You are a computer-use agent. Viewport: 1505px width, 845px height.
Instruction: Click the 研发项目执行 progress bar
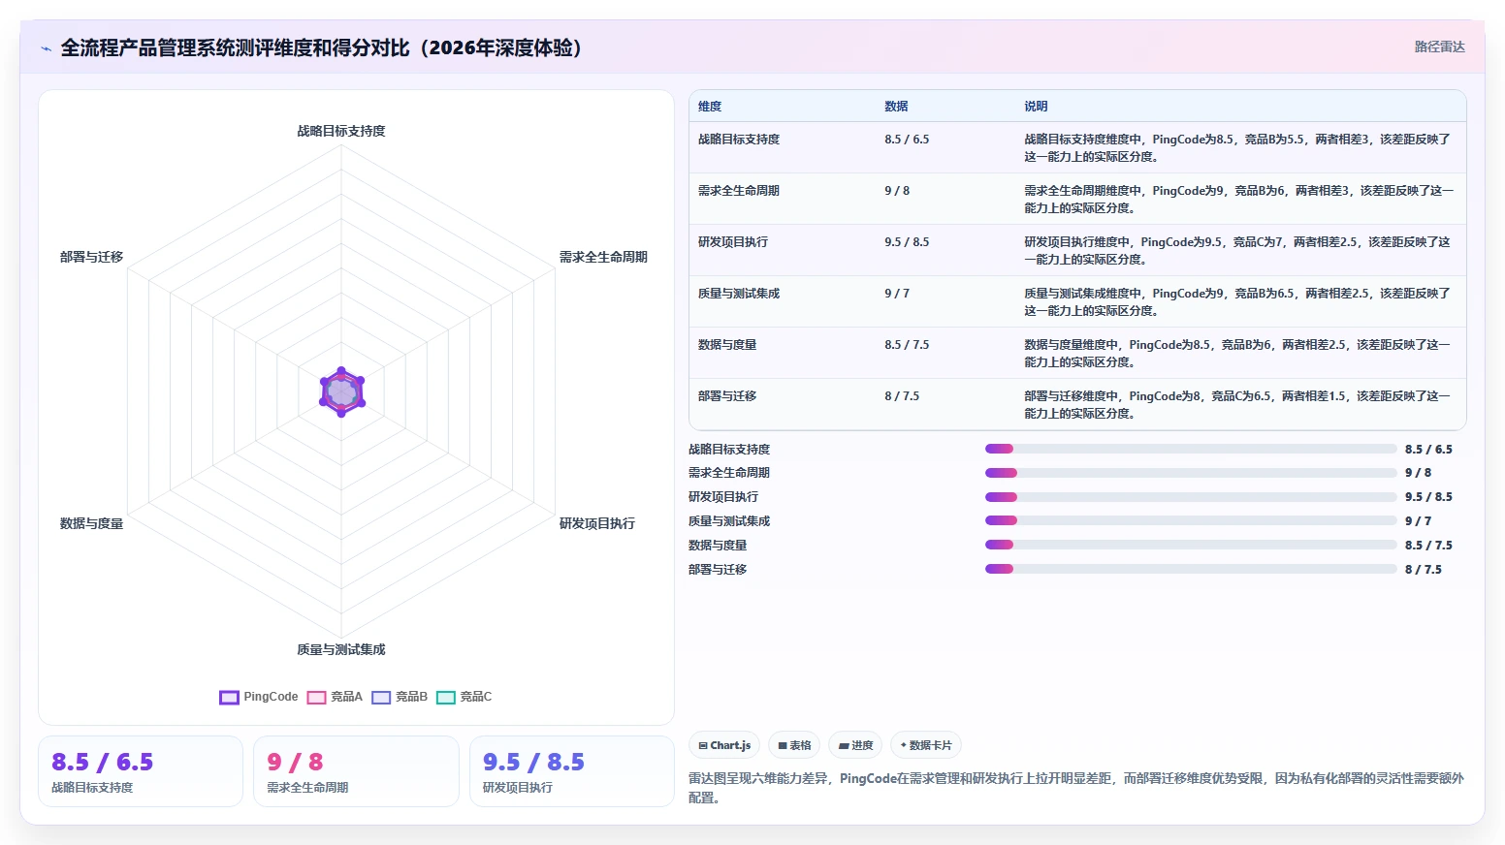tap(1191, 497)
